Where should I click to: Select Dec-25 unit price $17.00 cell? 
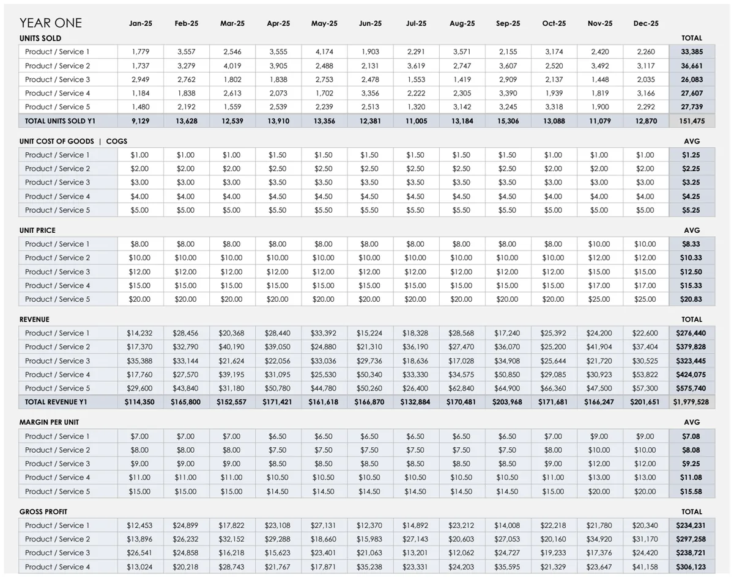point(645,285)
